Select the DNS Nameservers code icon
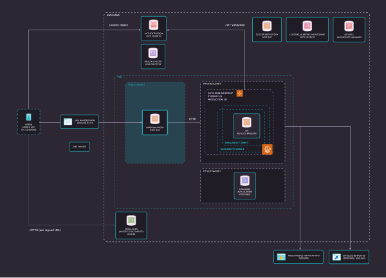Image resolution: width=386 pixels, height=278 pixels. pyautogui.click(x=68, y=121)
